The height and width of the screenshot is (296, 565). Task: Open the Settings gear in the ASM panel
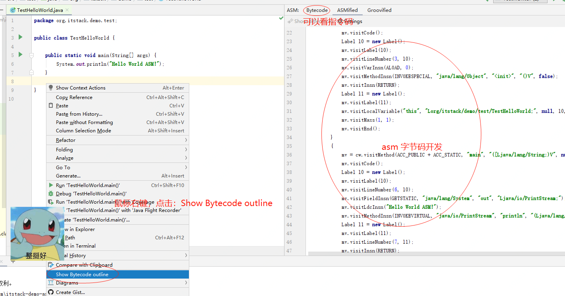pos(340,21)
